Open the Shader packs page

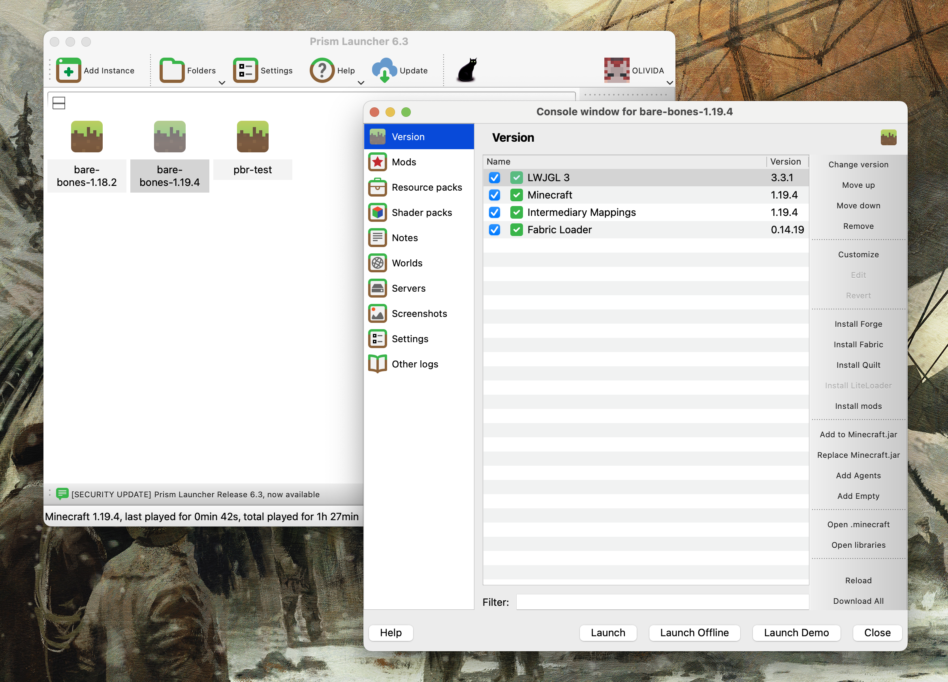click(x=421, y=213)
